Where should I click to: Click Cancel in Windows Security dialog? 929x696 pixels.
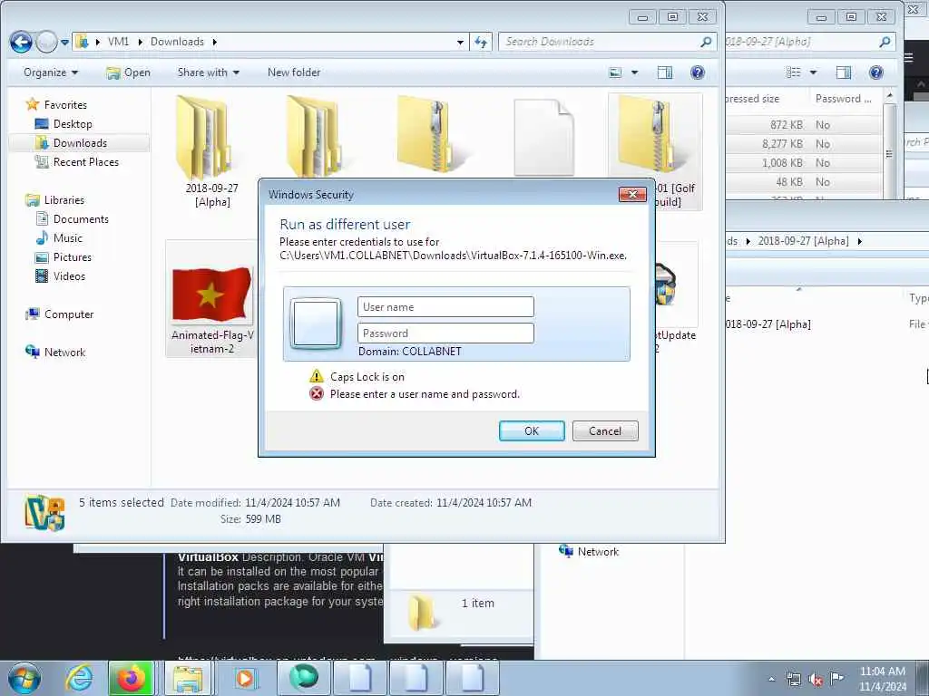tap(605, 430)
